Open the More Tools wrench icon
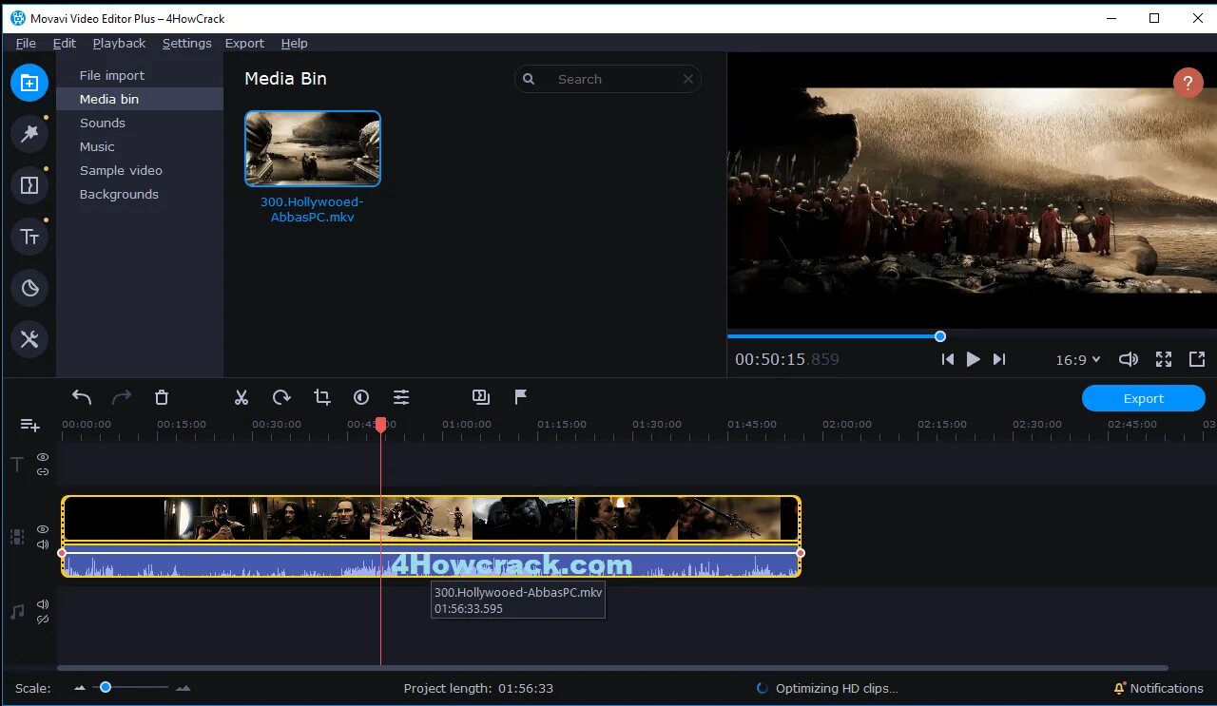Viewport: 1217px width, 706px height. (29, 339)
